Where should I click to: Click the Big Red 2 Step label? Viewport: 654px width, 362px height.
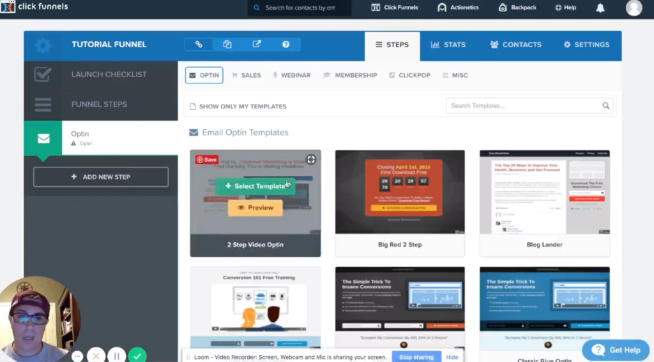[x=400, y=245]
